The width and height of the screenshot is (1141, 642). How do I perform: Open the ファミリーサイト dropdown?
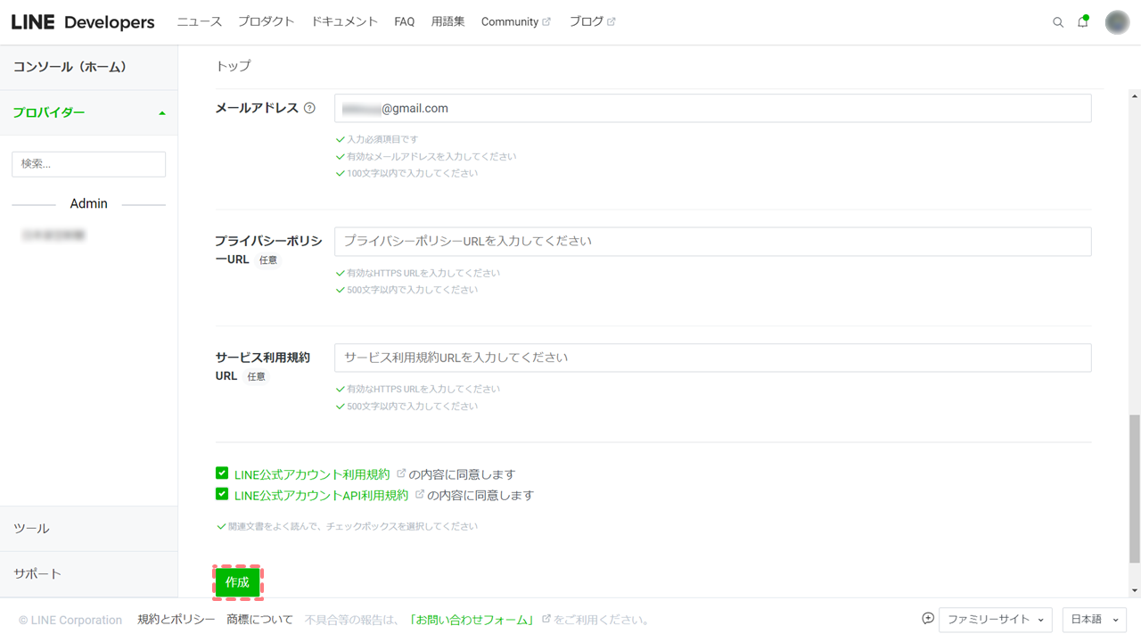(x=996, y=620)
